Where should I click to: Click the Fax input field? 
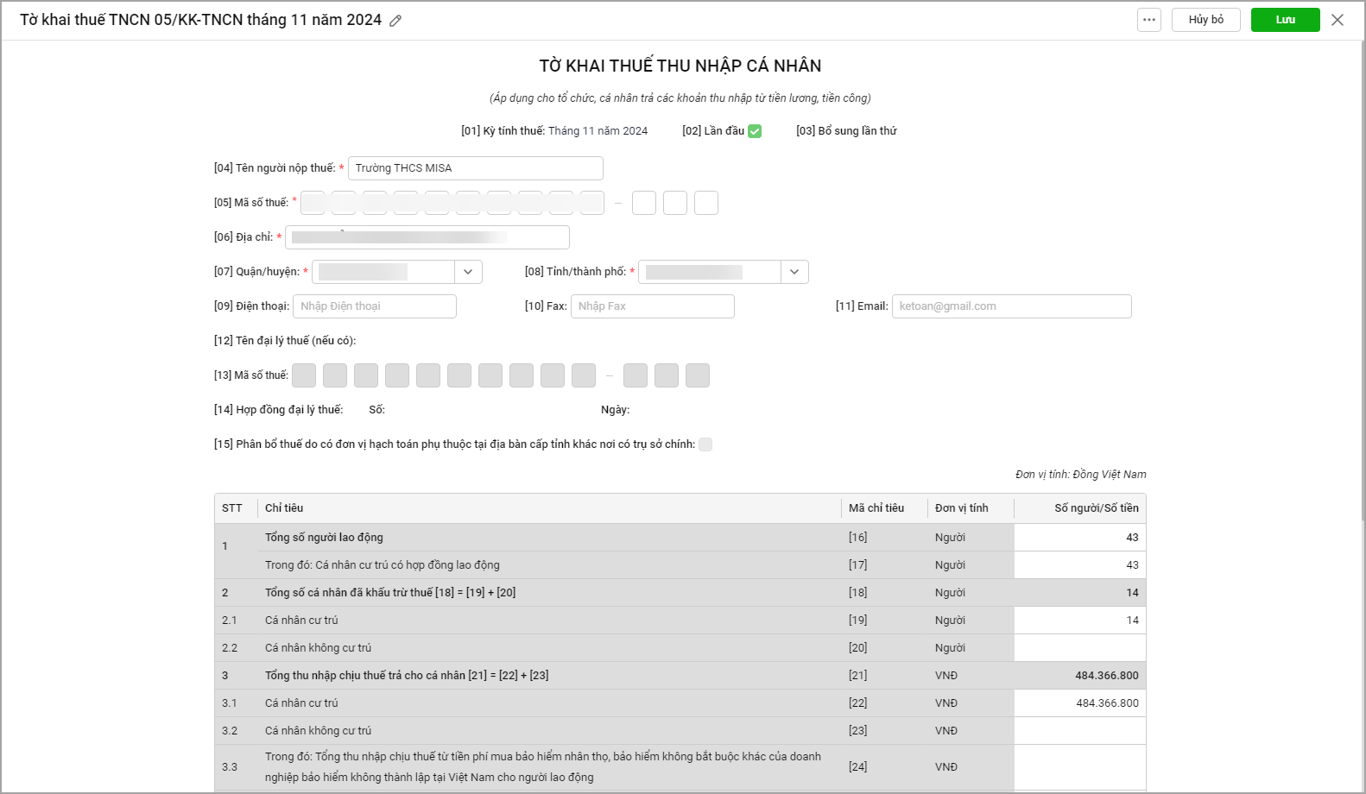[x=652, y=306]
